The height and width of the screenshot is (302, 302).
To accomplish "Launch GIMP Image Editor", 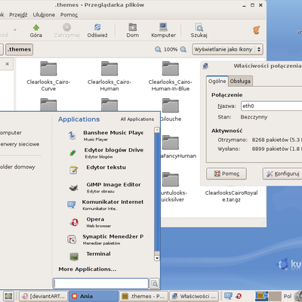I will [x=106, y=187].
